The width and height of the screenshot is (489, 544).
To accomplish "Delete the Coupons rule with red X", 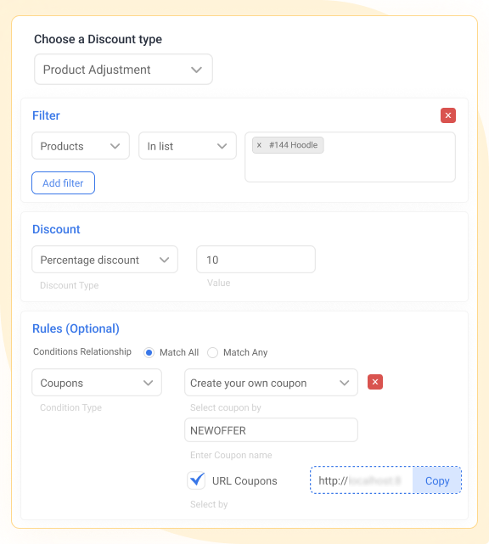I will pos(375,382).
